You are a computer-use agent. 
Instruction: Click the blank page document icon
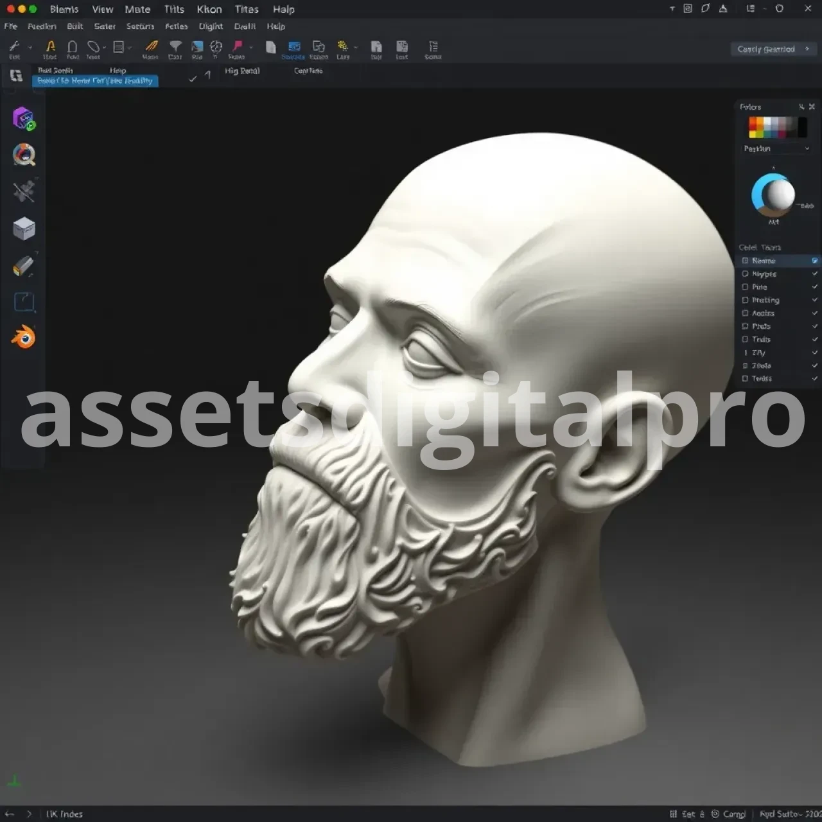coord(271,47)
